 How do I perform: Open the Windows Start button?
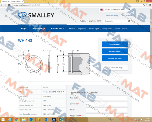(x=3, y=120)
